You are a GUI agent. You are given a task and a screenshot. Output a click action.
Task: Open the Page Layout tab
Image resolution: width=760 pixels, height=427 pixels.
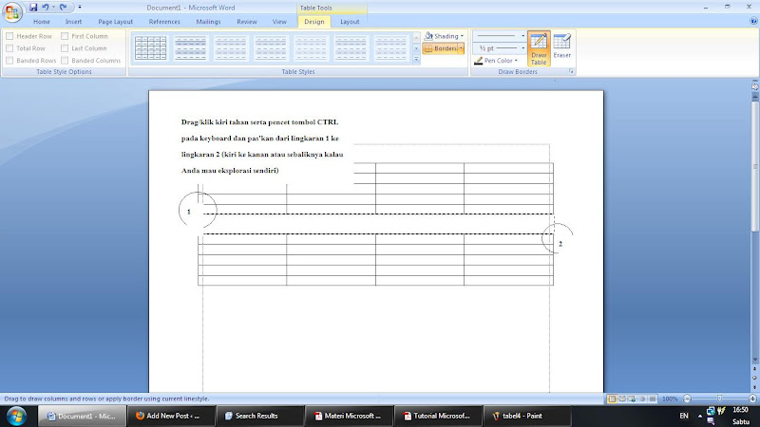click(115, 22)
